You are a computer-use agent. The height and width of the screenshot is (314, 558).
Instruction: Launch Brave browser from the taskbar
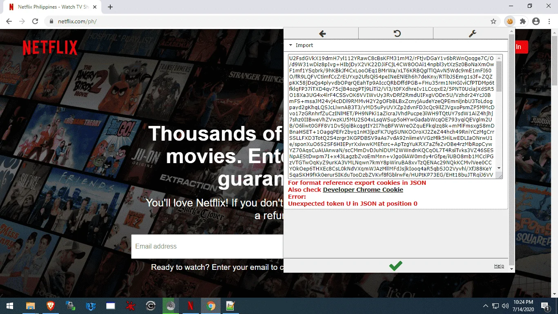click(50, 306)
